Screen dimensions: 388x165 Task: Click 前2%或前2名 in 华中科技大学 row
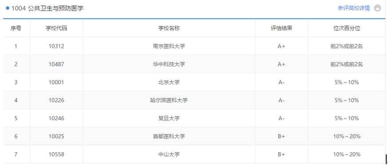click(347, 64)
